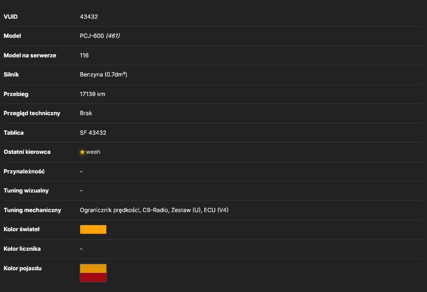Image resolution: width=427 pixels, height=292 pixels.
Task: Click the mileage value 17139 km
Action: click(x=92, y=94)
